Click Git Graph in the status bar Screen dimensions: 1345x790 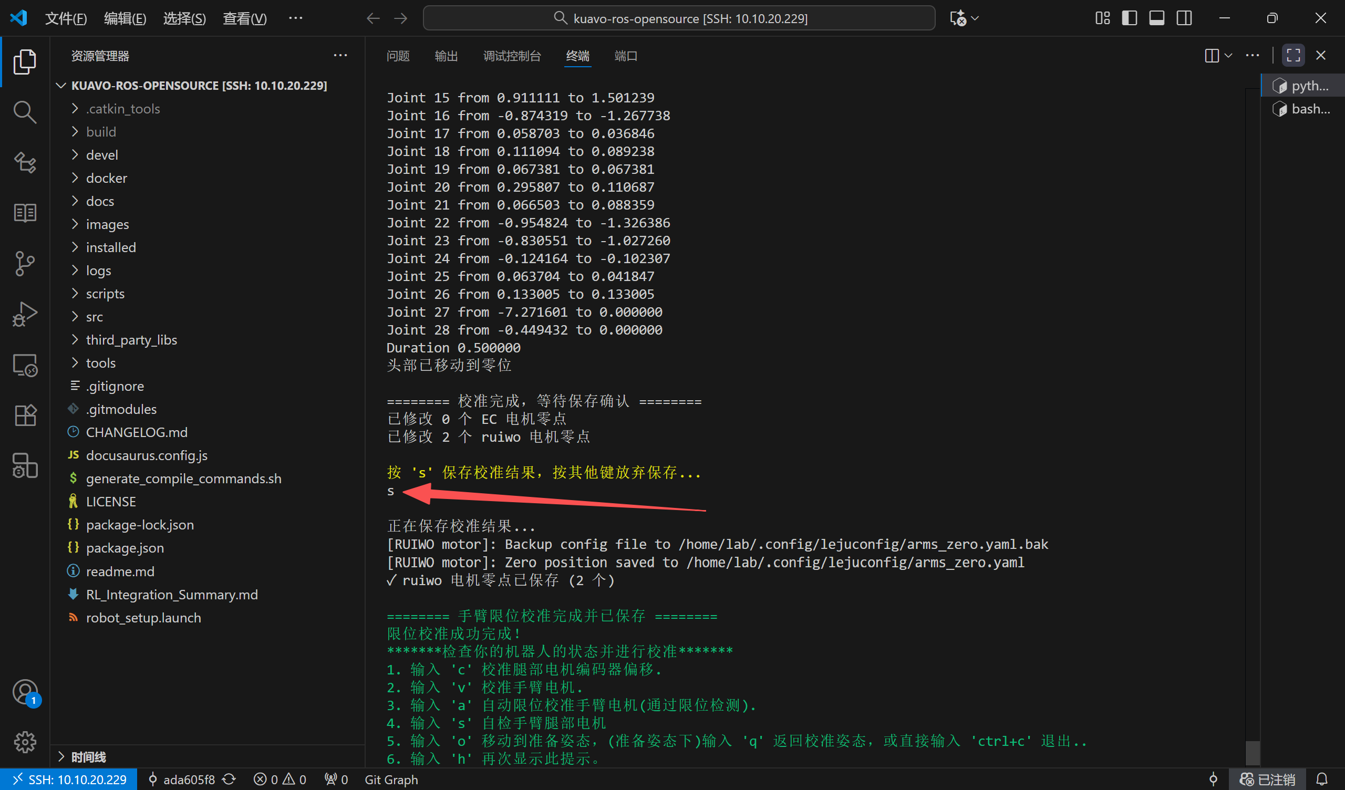click(391, 779)
